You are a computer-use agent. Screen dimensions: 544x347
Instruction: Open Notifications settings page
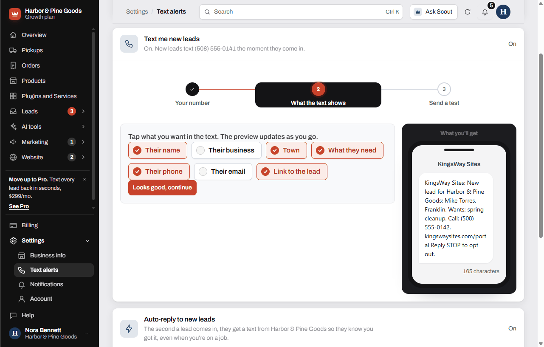point(54,284)
